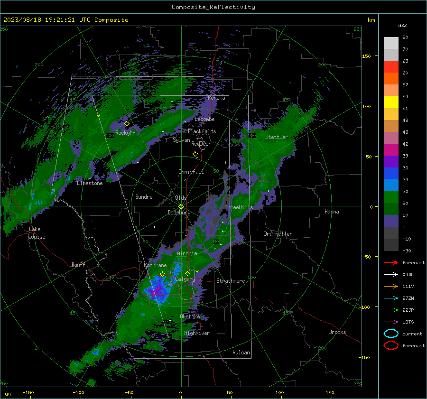Click the Vulcan town label

(x=241, y=353)
